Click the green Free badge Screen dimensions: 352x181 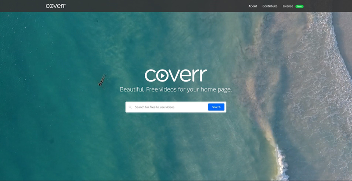point(299,7)
